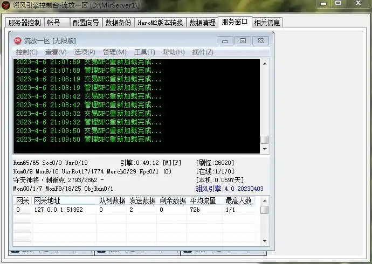
Task: Click the 21:09:50 管理NPC重新加载完成 log line
Action: coord(89,140)
